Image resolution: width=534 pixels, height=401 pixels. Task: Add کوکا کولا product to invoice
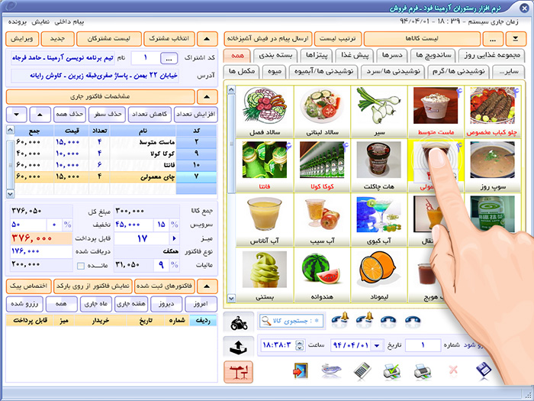click(322, 166)
